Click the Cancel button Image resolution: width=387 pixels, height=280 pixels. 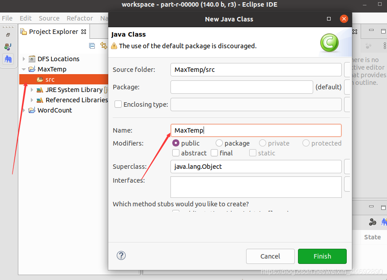(x=270, y=256)
